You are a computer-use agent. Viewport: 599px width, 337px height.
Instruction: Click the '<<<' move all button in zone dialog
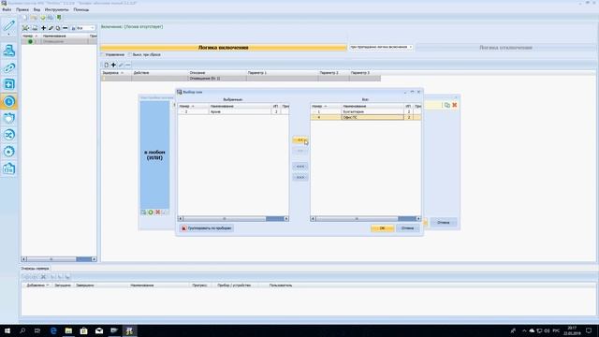click(x=300, y=167)
